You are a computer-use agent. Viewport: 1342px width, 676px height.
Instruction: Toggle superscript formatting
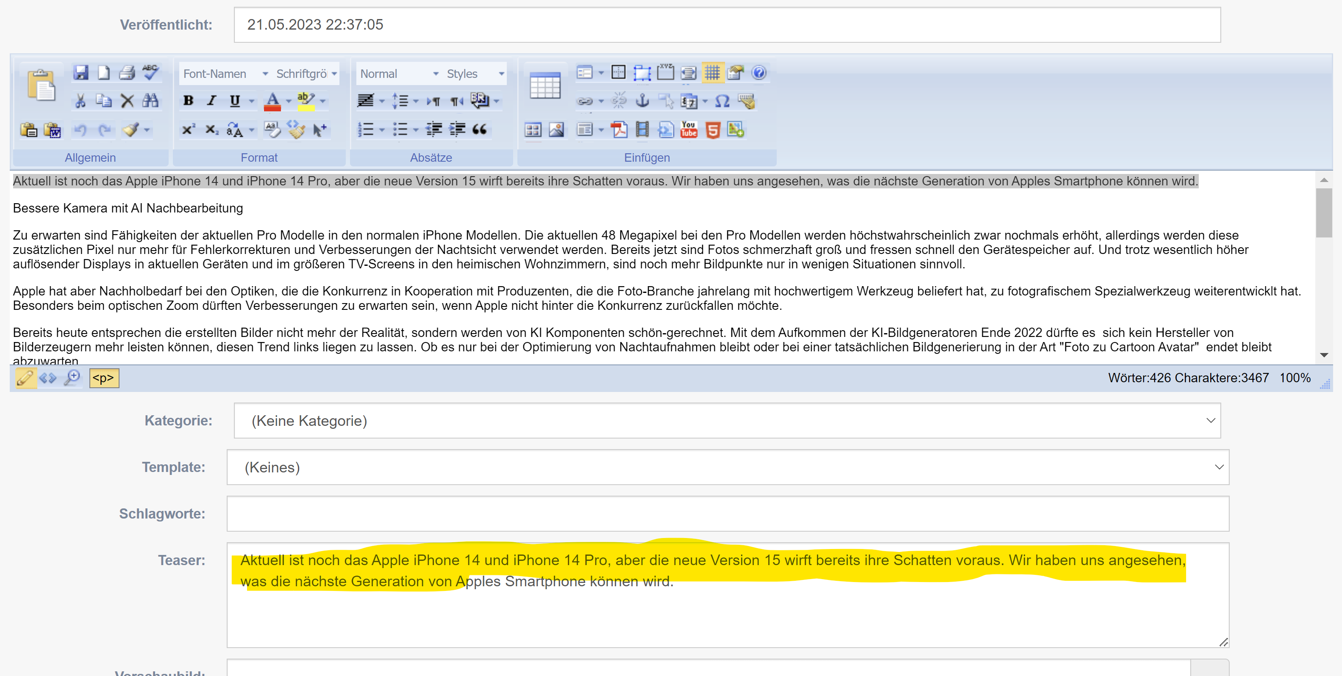(x=188, y=130)
